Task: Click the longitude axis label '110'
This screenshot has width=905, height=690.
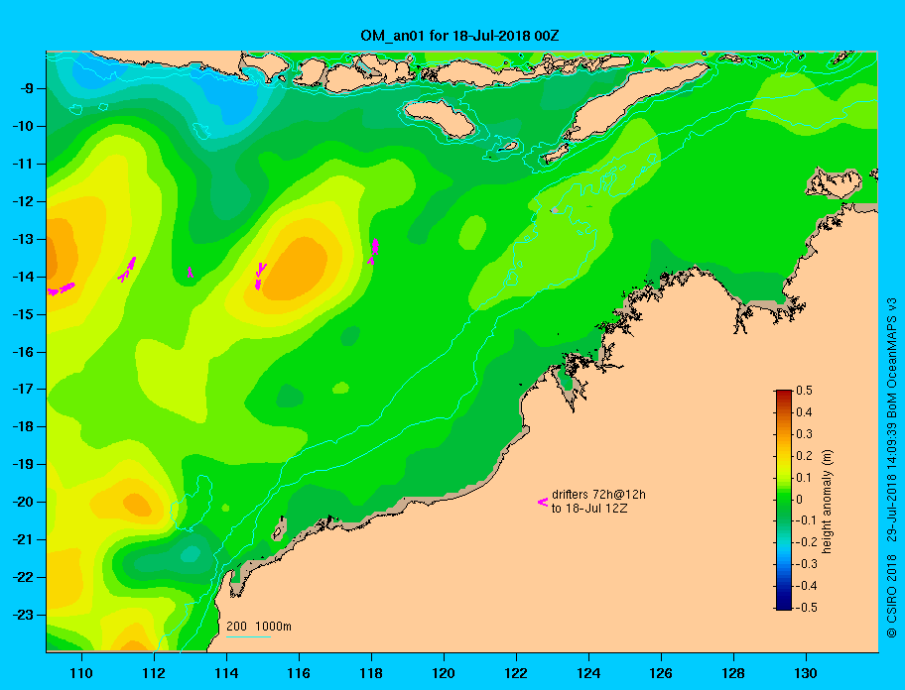Action: pyautogui.click(x=81, y=673)
